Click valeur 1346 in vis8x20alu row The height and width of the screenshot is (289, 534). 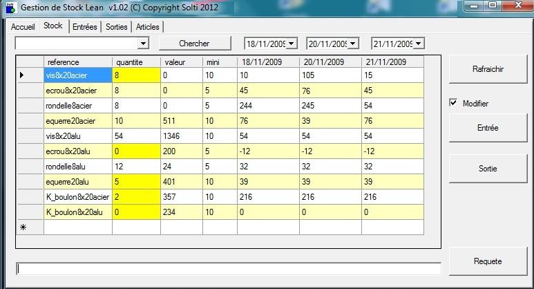(x=182, y=136)
